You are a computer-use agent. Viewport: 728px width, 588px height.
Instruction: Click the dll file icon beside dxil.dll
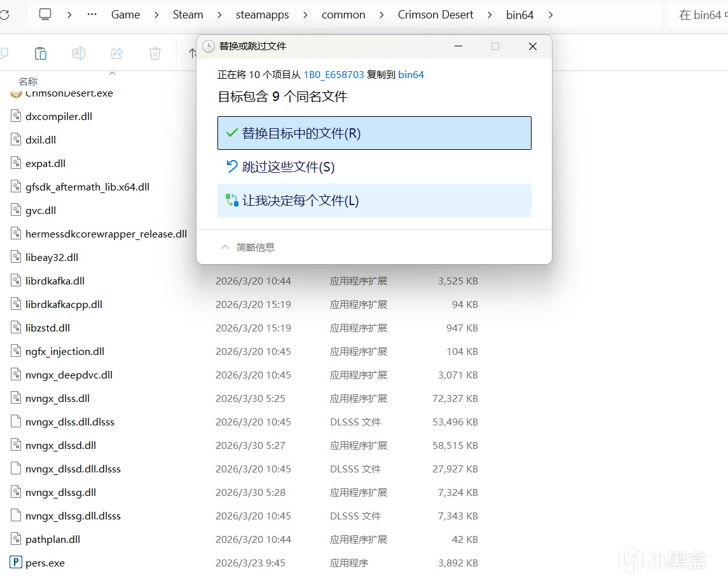16,140
